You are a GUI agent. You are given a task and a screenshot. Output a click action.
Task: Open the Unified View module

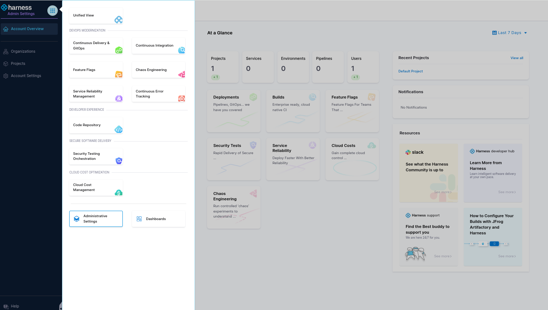point(96,15)
